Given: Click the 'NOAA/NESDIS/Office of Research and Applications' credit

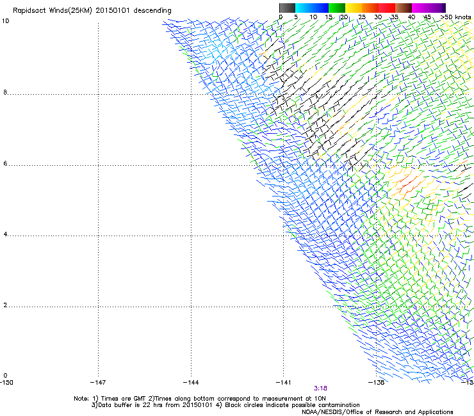Looking at the screenshot, I should point(377,412).
